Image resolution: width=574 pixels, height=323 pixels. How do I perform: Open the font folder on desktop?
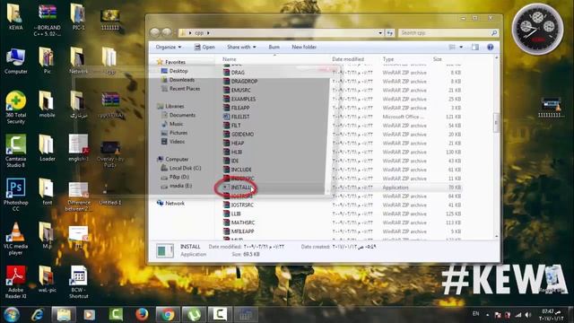click(x=47, y=191)
